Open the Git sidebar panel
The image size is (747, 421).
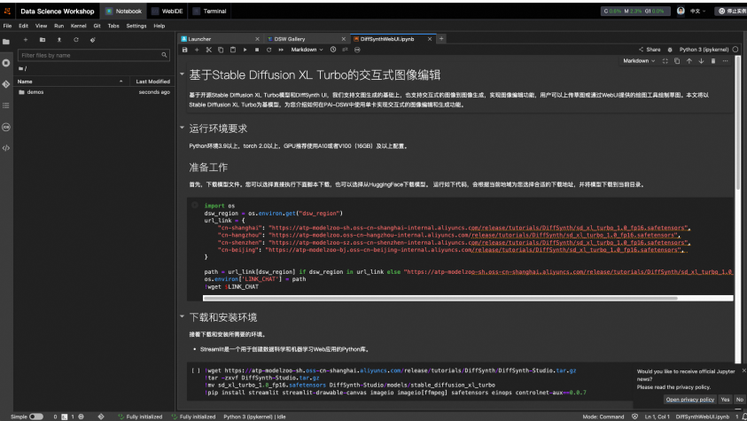6,84
